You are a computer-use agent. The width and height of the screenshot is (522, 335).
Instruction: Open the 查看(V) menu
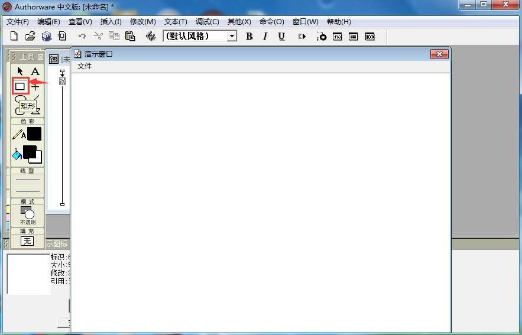click(x=80, y=22)
